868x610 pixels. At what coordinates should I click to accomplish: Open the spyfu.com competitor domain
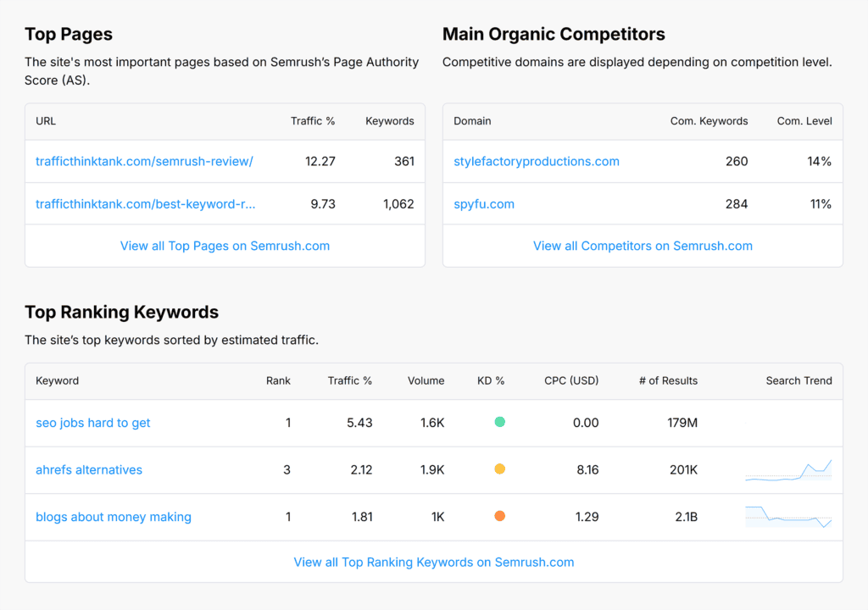tap(483, 204)
